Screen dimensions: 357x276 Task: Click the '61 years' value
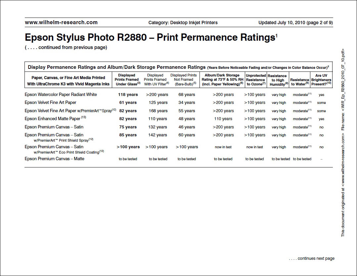[x=128, y=103]
